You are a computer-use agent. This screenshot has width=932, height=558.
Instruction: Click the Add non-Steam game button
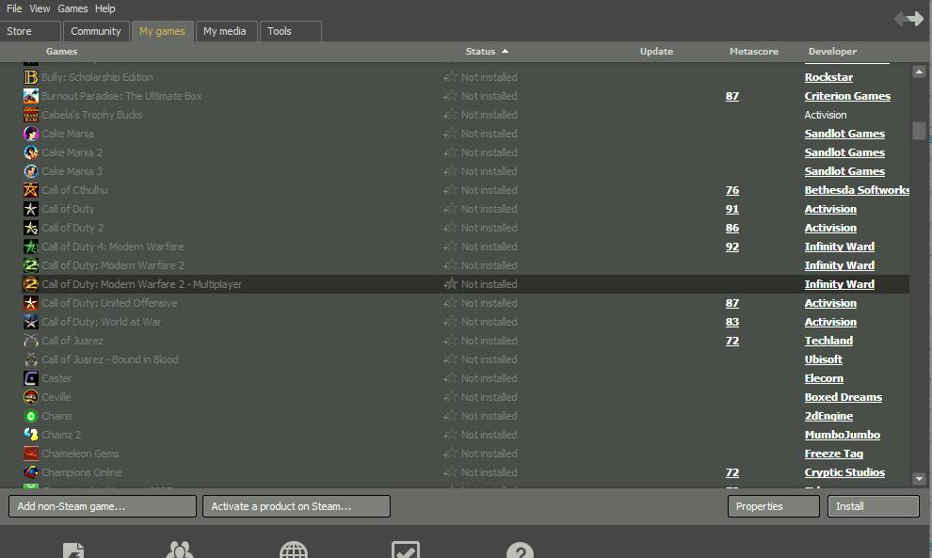coord(103,506)
